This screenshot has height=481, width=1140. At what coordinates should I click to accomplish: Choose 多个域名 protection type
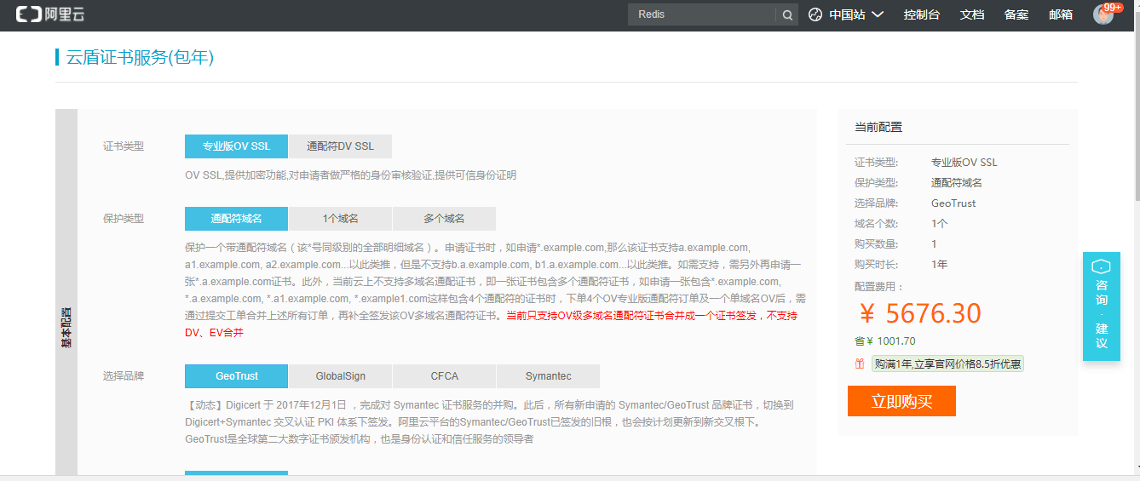(x=444, y=219)
